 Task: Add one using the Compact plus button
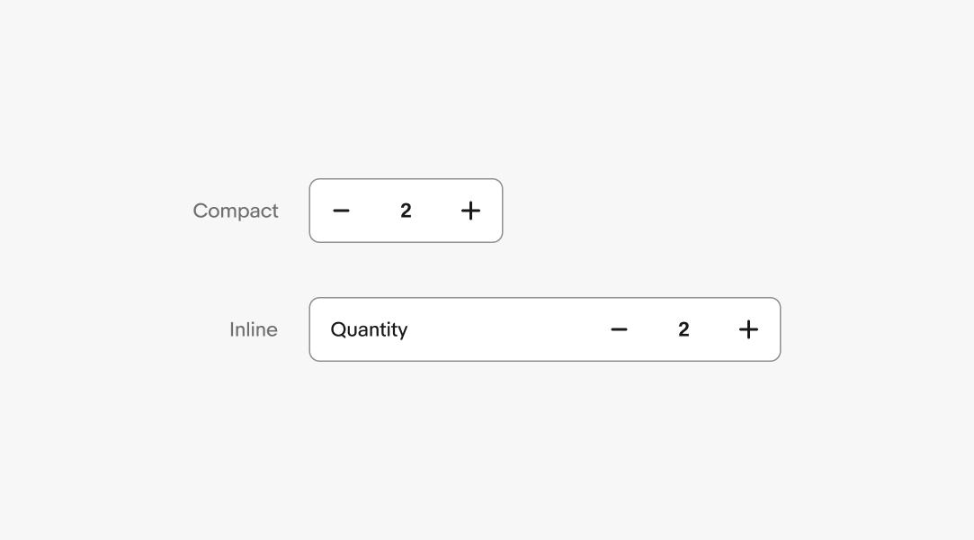[x=470, y=211]
